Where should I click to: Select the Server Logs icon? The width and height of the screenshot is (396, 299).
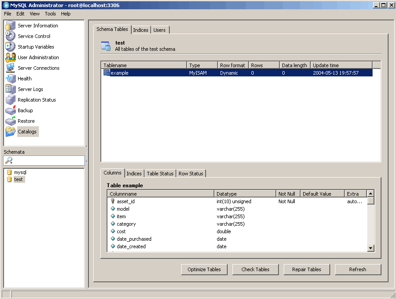[x=10, y=89]
